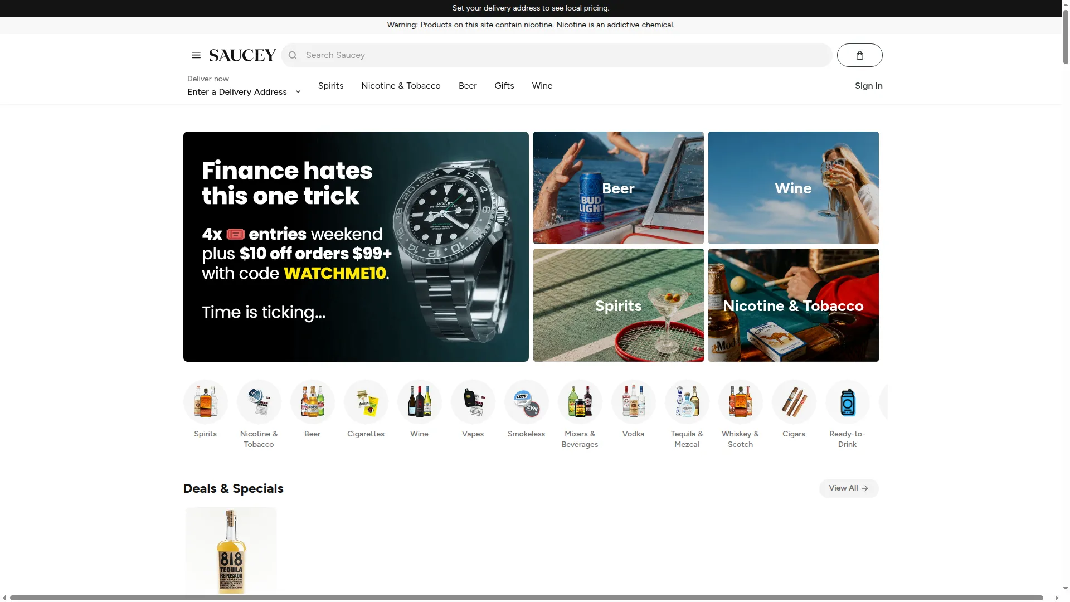Select the Whiskey & Scotch category icon
This screenshot has height=602, width=1070.
(x=741, y=402)
